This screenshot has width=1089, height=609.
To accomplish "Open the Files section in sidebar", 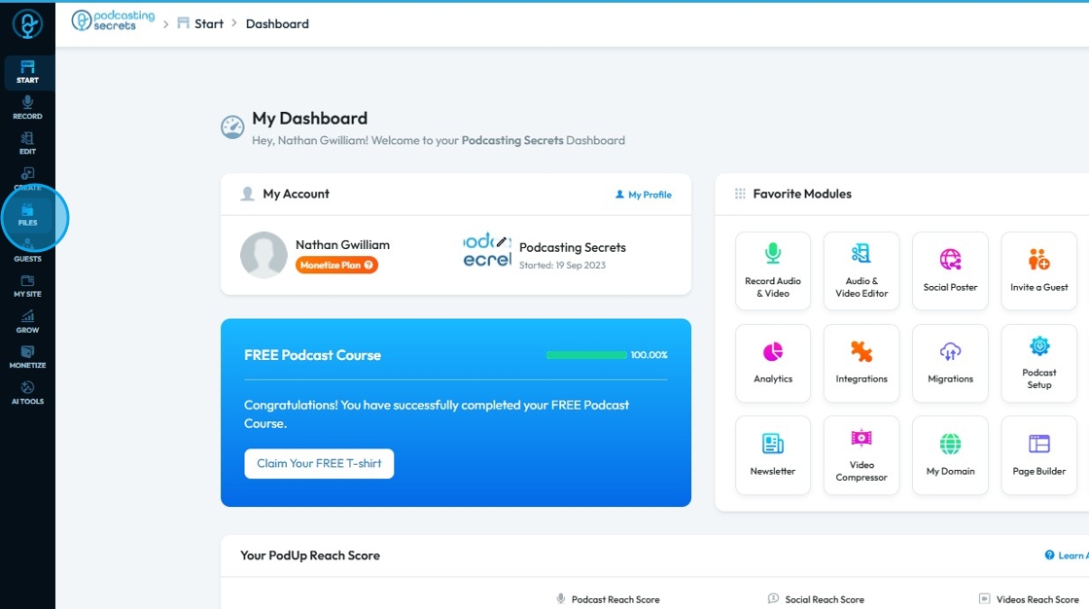I will (x=28, y=215).
